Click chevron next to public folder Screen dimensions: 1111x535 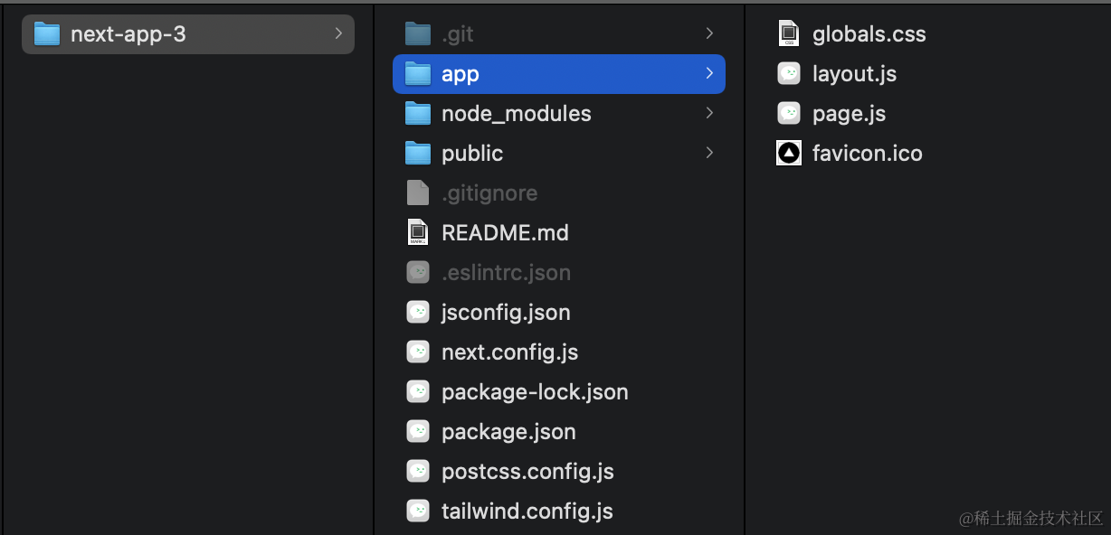(x=709, y=154)
